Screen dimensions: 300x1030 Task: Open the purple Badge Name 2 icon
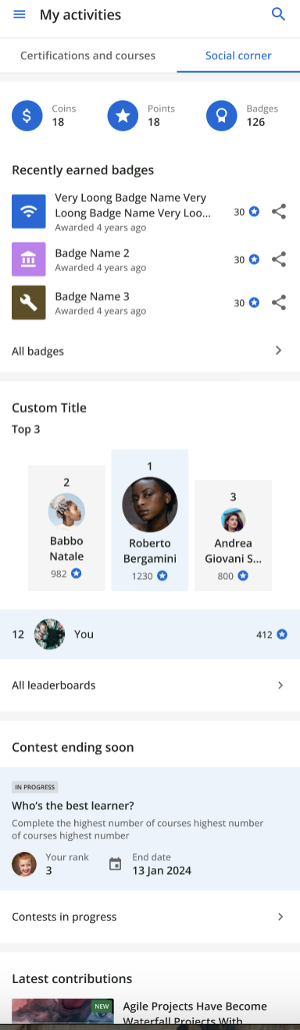(x=29, y=259)
